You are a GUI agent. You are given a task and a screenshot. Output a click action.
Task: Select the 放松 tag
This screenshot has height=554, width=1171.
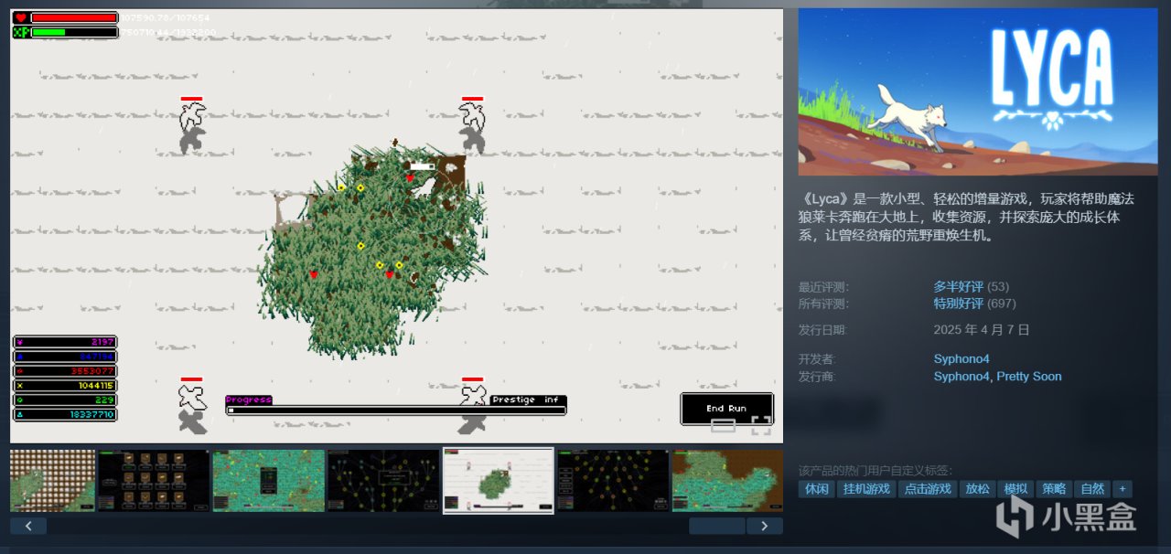tap(976, 489)
